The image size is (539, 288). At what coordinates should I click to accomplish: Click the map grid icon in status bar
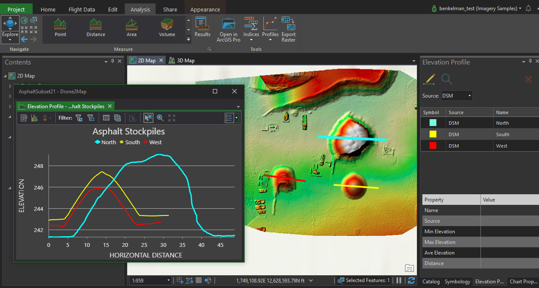[198, 280]
